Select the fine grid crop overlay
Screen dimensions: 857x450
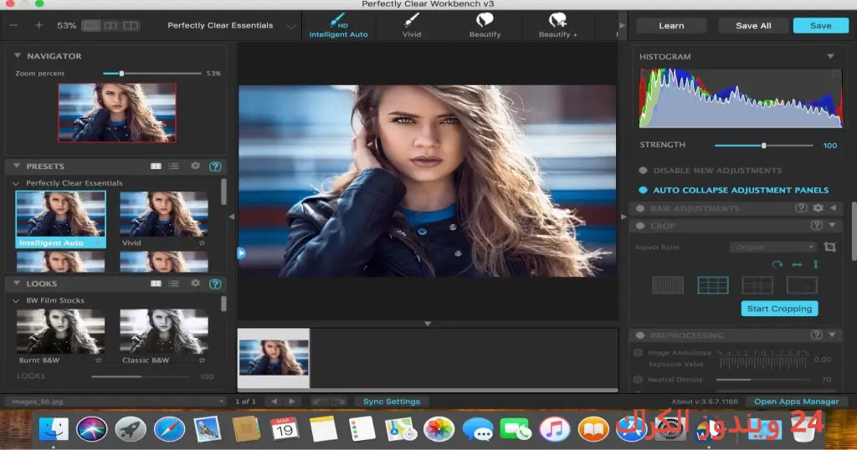668,285
